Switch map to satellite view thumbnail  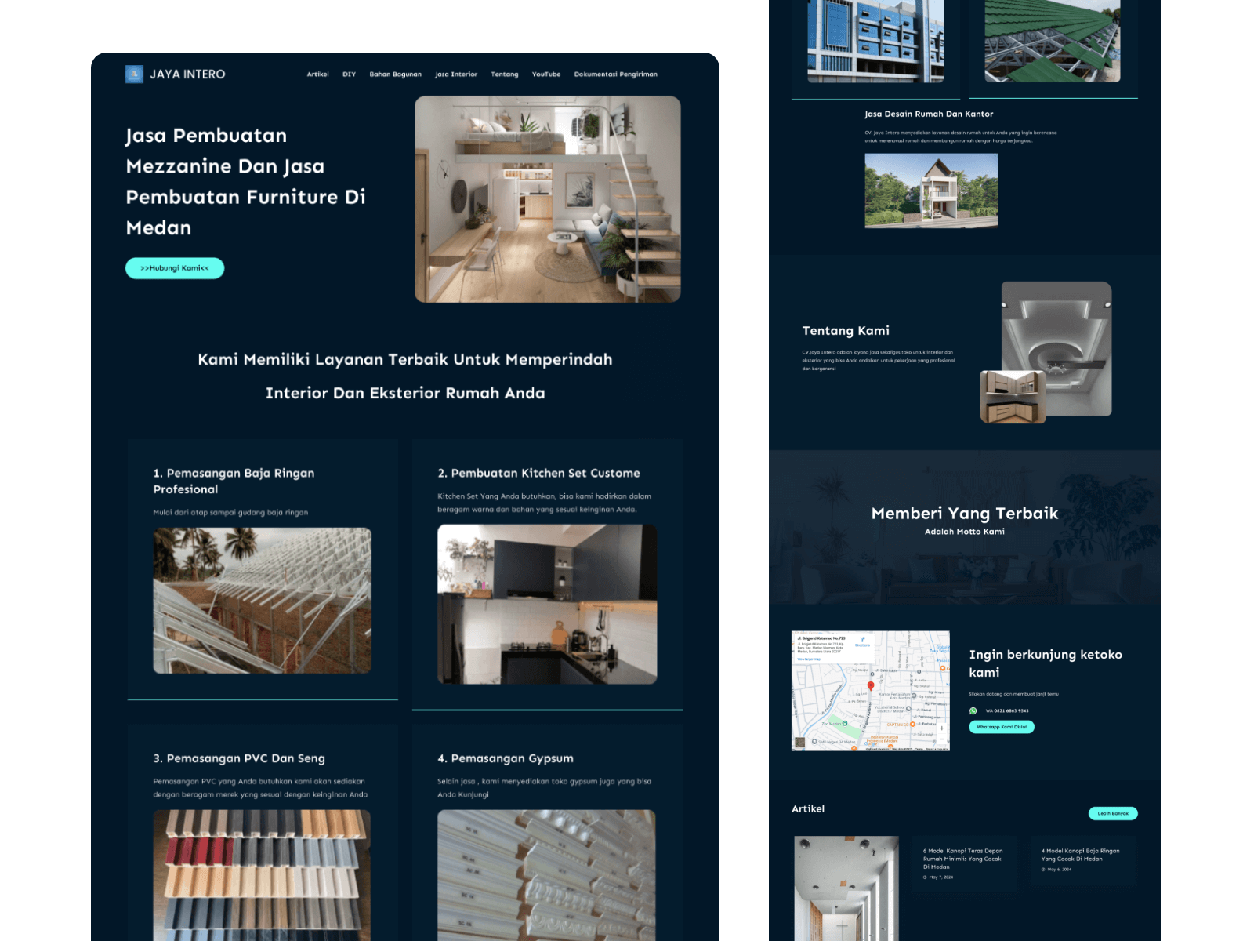coord(799,742)
